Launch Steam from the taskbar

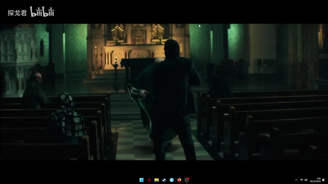pyautogui.click(x=164, y=180)
